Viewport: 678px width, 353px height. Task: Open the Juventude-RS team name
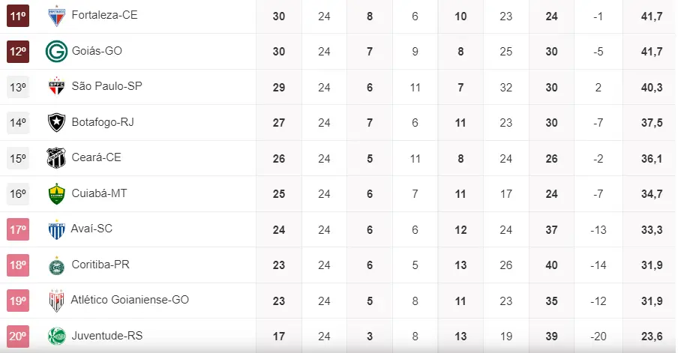[x=106, y=336]
